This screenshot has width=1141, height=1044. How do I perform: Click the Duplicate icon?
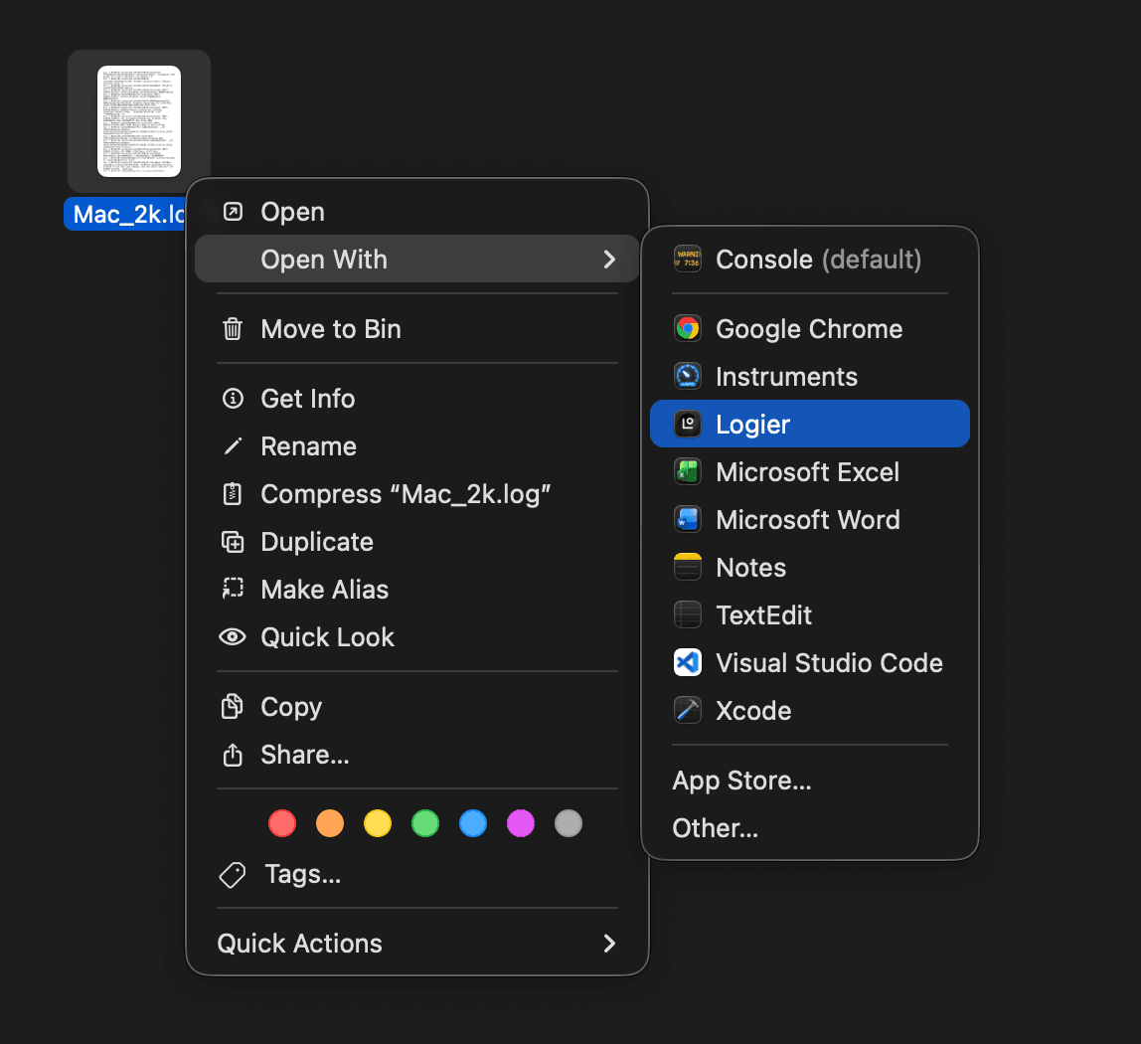(x=233, y=542)
